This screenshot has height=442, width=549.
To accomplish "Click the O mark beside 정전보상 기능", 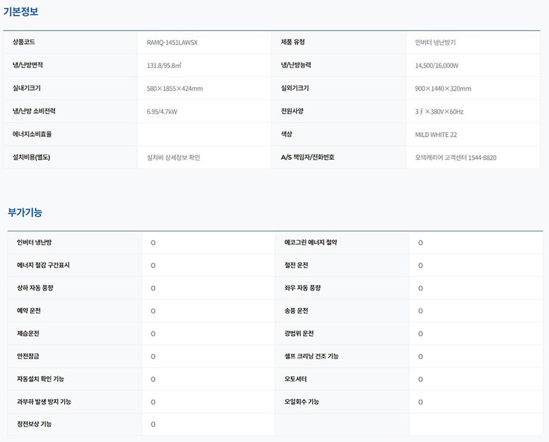I will pyautogui.click(x=153, y=425).
